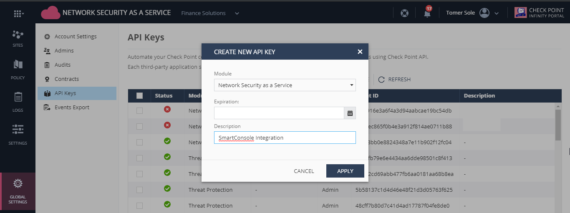Open Admins in the side menu
570x213 pixels.
[64, 51]
